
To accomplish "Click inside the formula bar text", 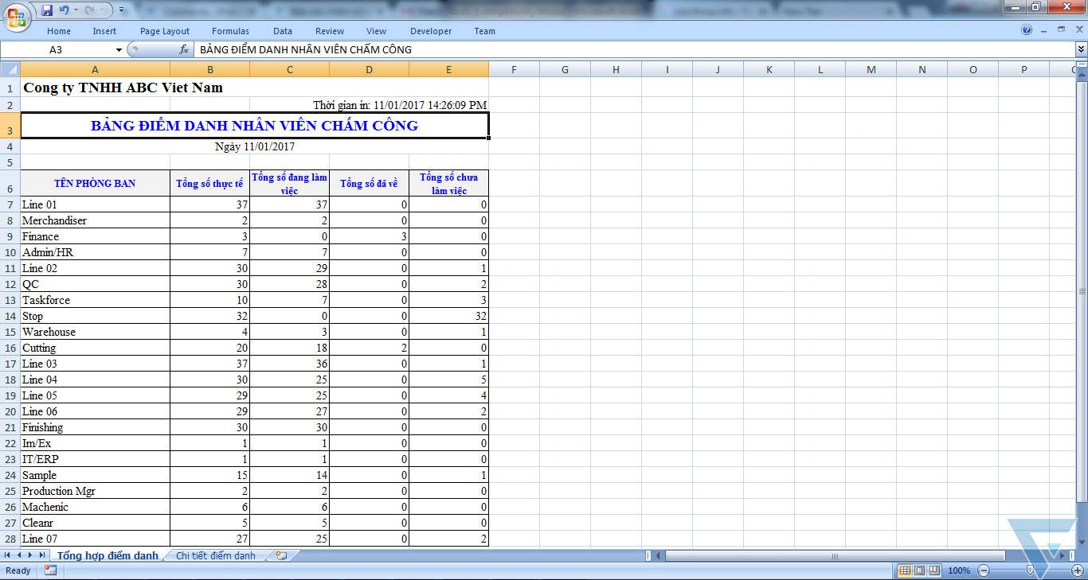I will tap(634, 49).
